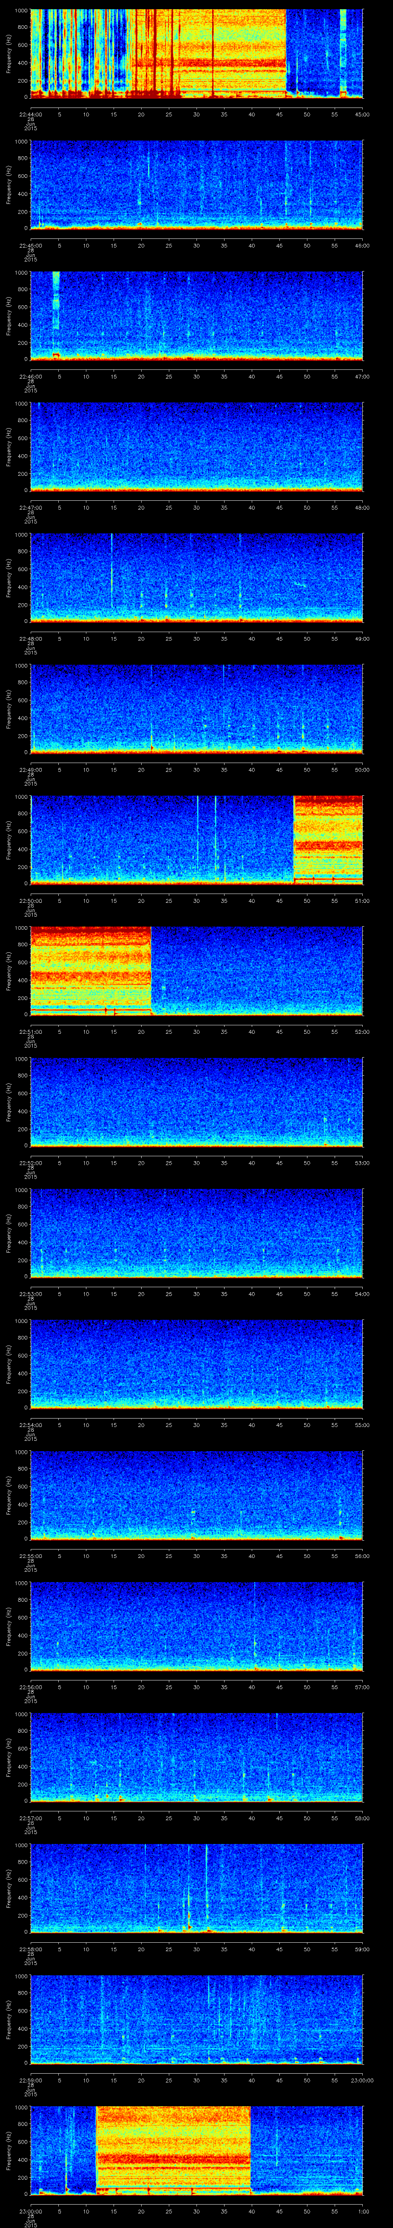Select the spectrogram panel starting at 22:45:00
393x2228 pixels.
tap(197, 184)
